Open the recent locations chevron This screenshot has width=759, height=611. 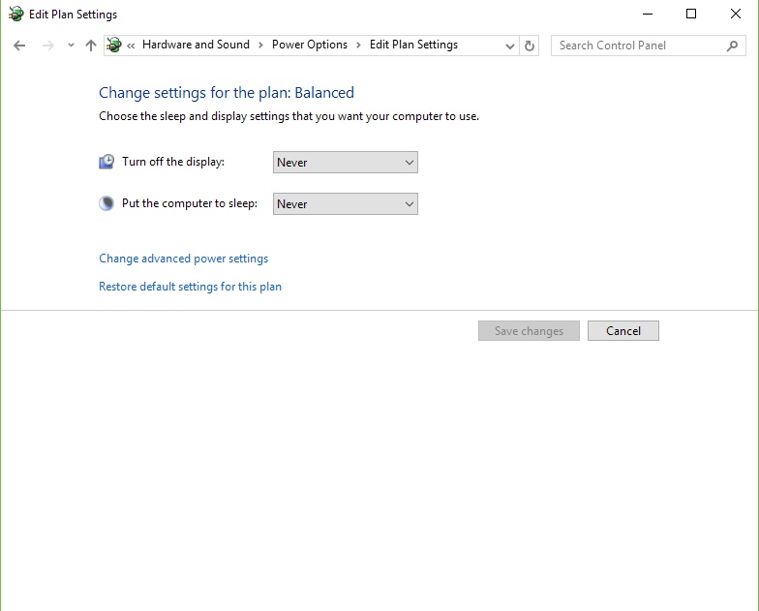point(71,45)
